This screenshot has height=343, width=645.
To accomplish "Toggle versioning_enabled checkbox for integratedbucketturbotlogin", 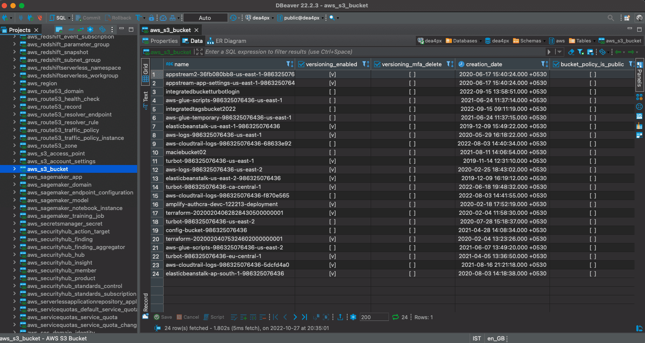I will pyautogui.click(x=332, y=91).
